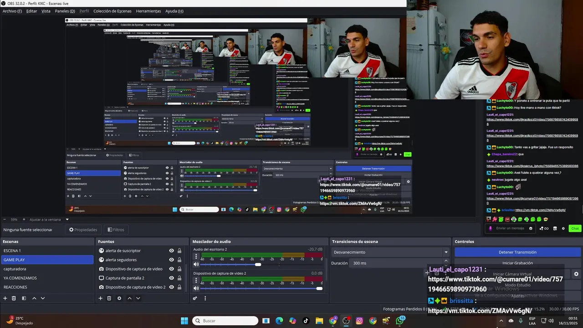Open options dots for Dispositivo de captura de video 2 audio
Viewport: 583px width, 328px height.
[196, 281]
